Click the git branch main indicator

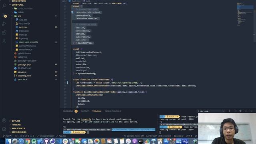[x=7, y=136]
